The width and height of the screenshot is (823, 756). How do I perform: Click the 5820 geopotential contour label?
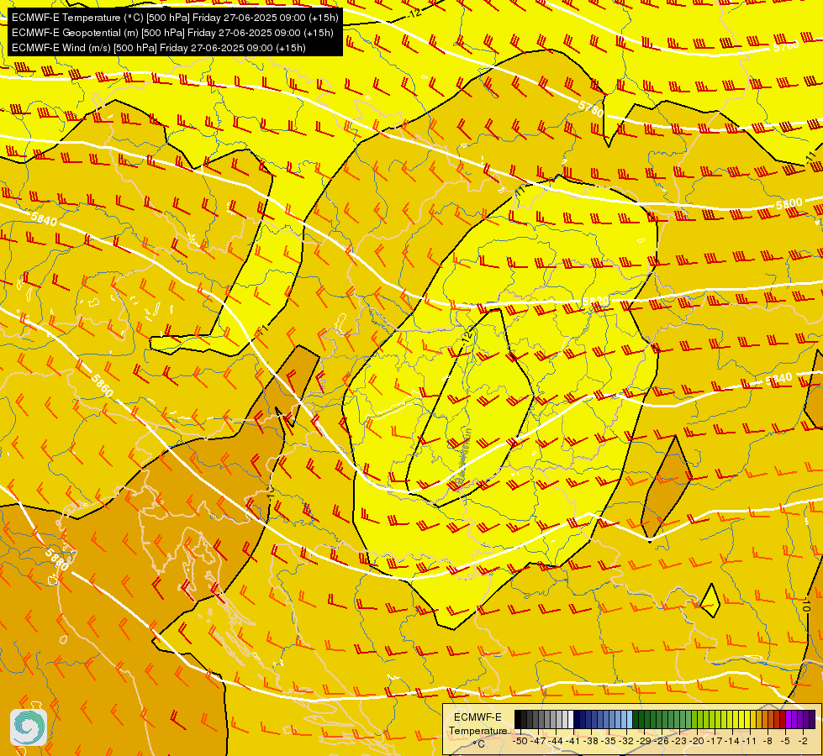[596, 302]
